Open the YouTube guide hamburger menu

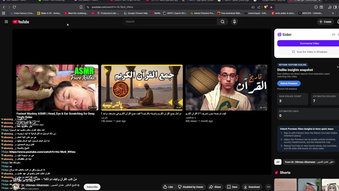coord(6,22)
